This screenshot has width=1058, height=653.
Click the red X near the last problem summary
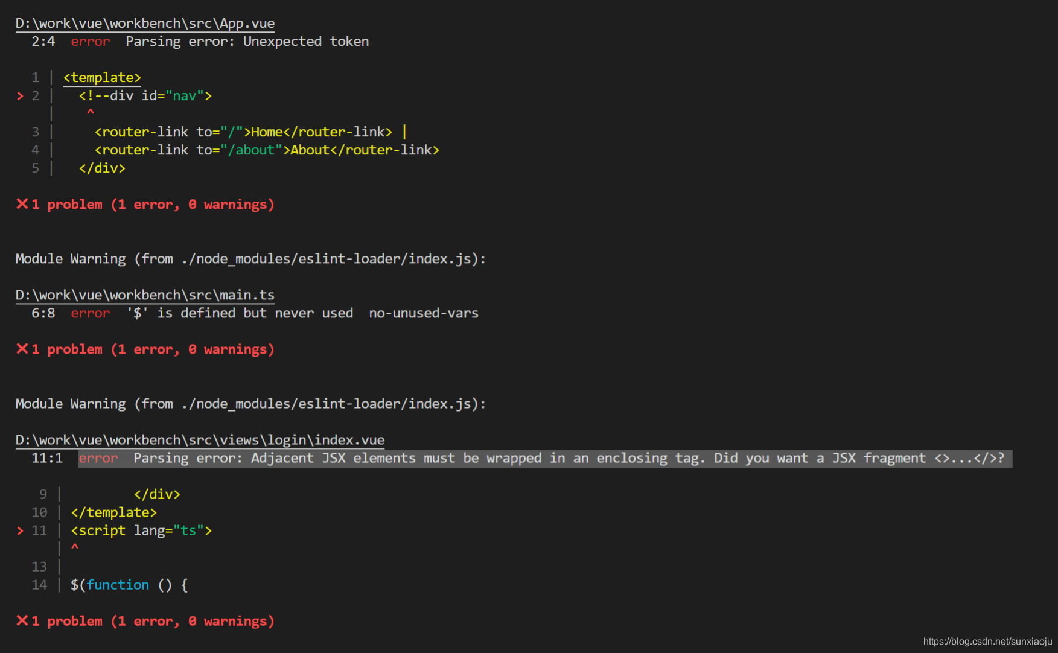[22, 620]
